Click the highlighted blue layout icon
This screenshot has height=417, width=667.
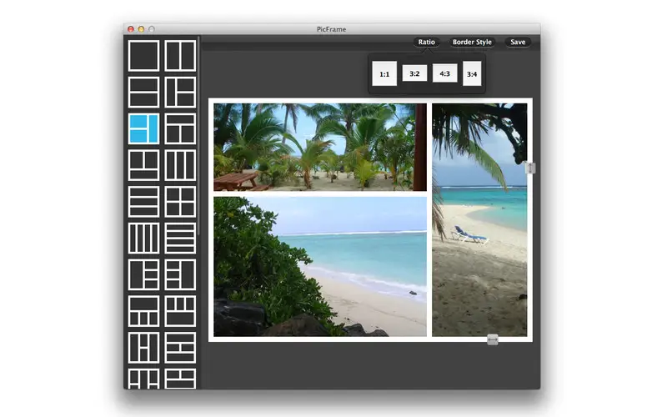143,128
